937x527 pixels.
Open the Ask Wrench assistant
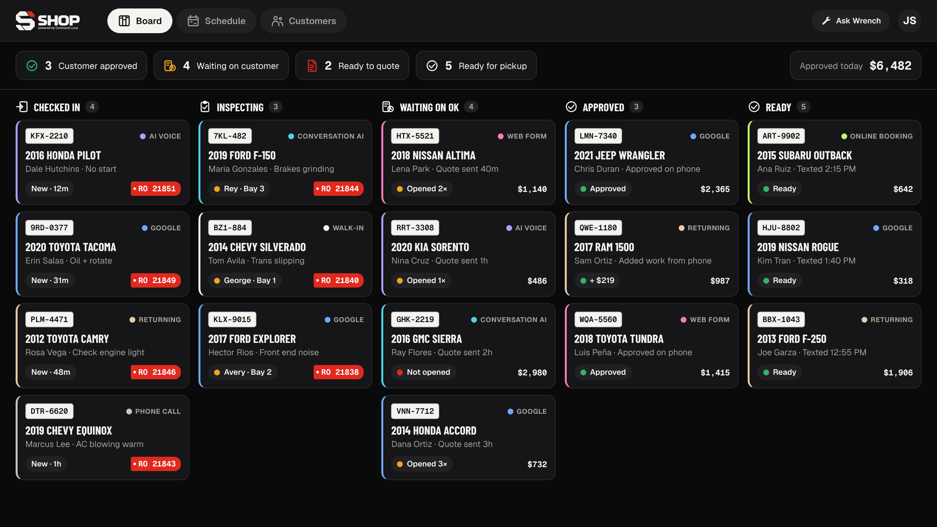point(851,21)
